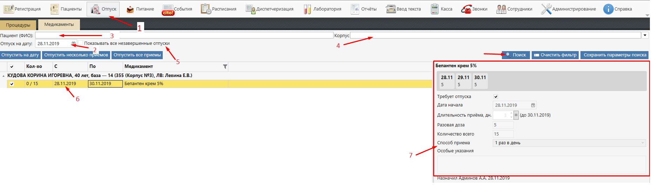Open the Лаборатория test tubes icon
Viewport: 652px width, 188px height.
307,9
